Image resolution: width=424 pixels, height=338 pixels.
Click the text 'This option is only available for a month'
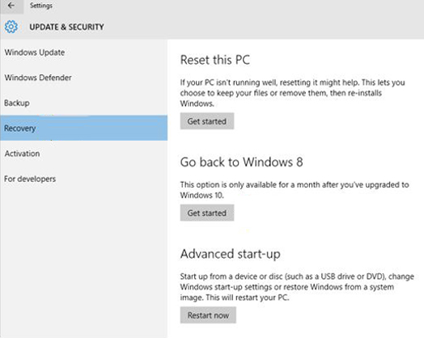(251, 185)
